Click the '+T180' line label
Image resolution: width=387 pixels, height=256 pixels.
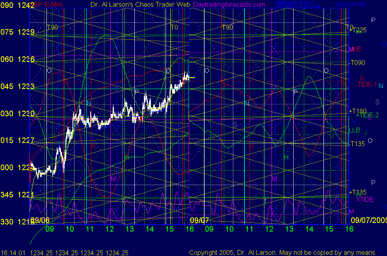tap(357, 111)
